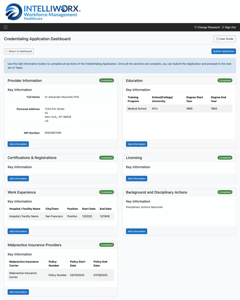Click the Completed badge on Malpractice Insurance Providers
Screen dimensions: 240x300
point(107,245)
